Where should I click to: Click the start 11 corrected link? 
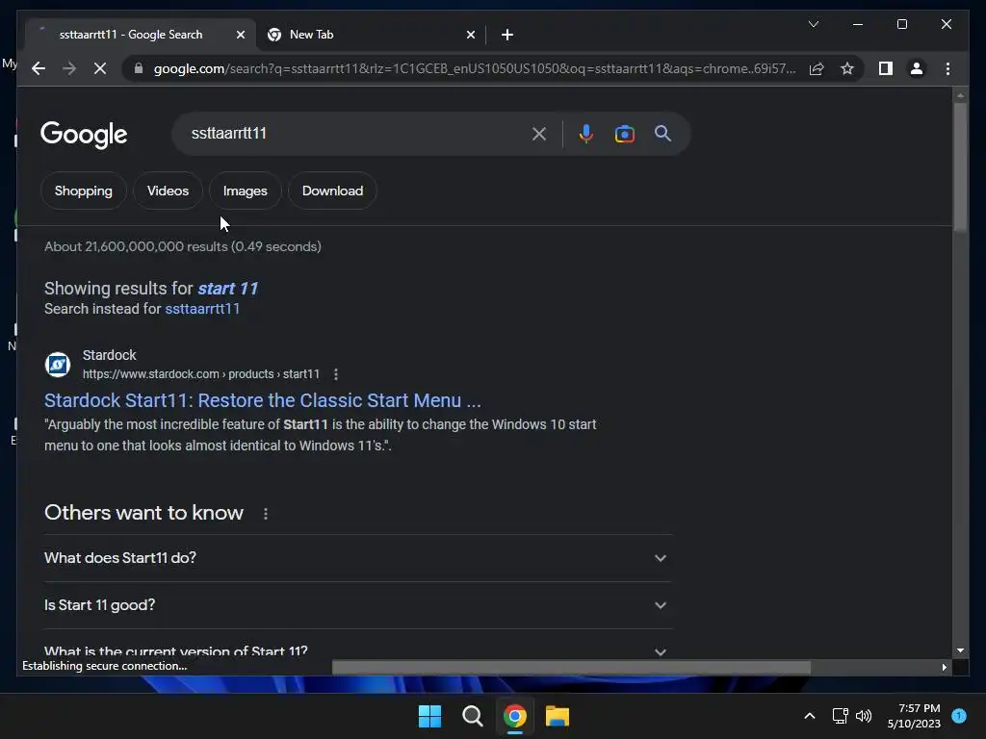tap(227, 289)
